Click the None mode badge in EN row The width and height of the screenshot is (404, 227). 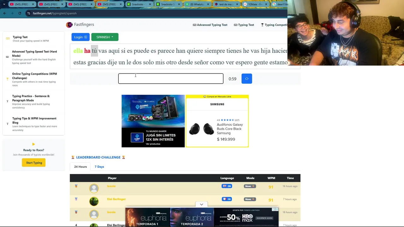coord(250,186)
